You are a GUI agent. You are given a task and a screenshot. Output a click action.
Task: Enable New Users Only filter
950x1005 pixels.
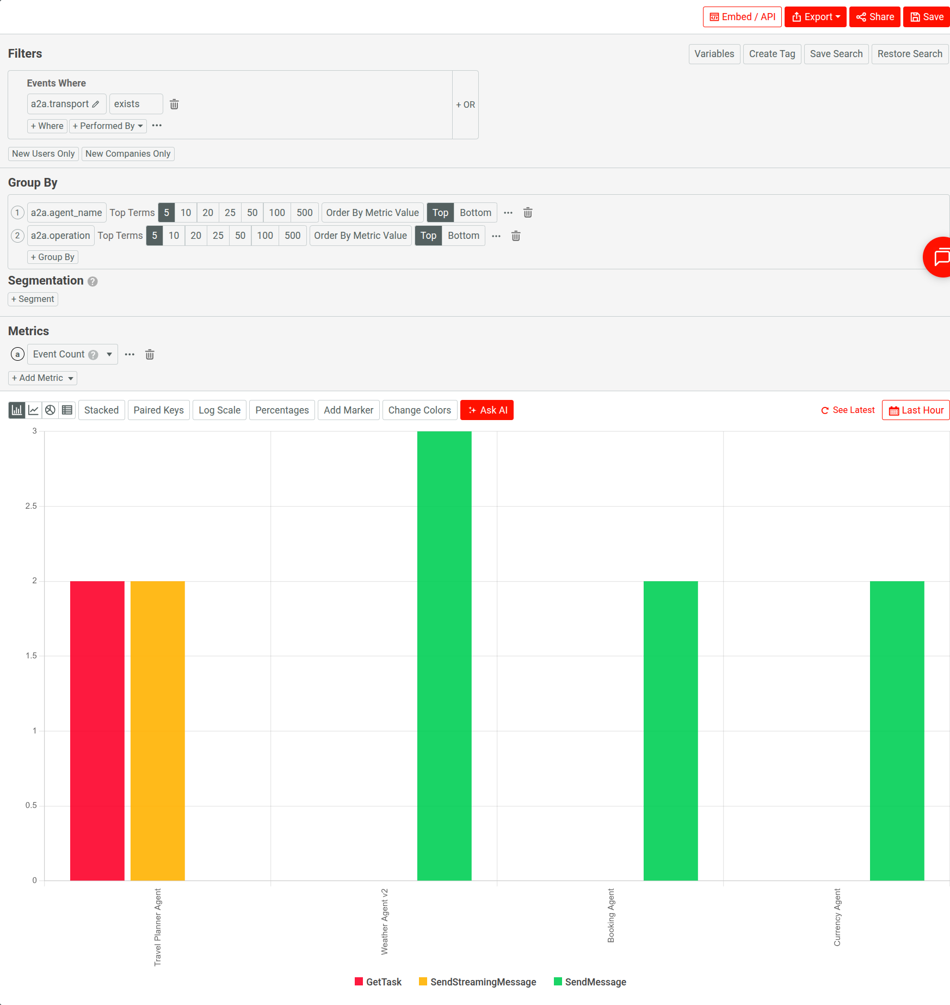click(x=44, y=154)
